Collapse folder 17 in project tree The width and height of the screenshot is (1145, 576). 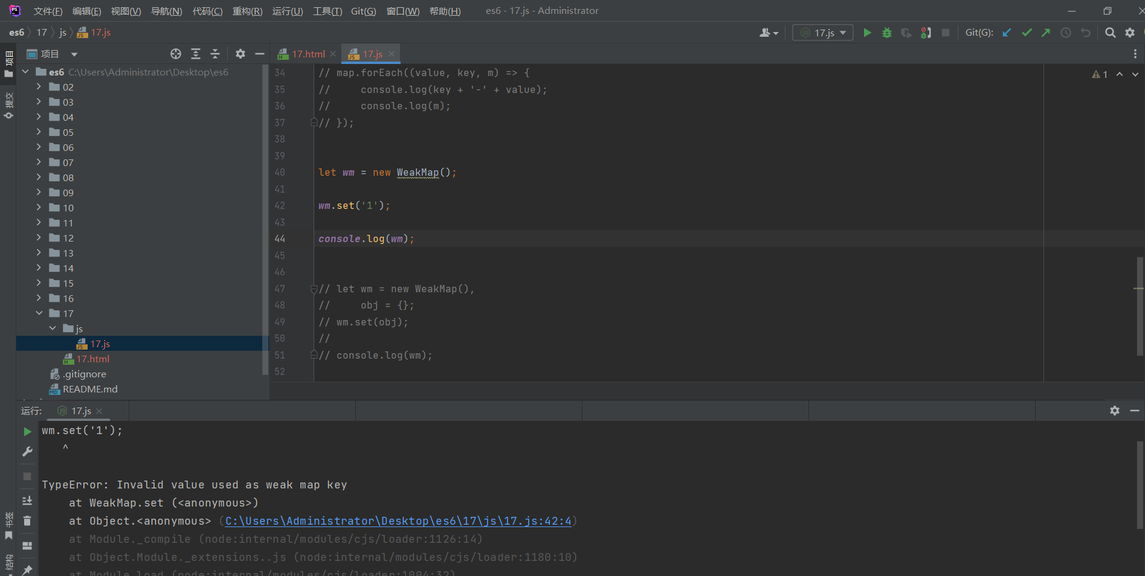(39, 313)
